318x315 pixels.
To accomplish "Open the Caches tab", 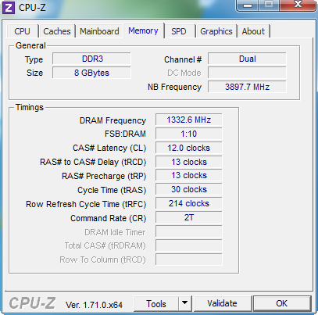I will pos(57,31).
